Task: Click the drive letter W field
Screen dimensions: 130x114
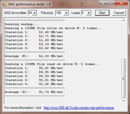Action: [30, 13]
